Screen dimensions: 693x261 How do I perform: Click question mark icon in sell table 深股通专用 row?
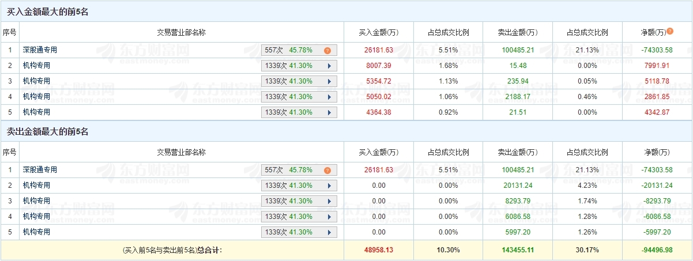[x=327, y=171]
